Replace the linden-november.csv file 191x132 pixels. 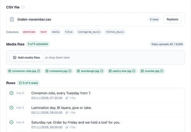(x=172, y=19)
